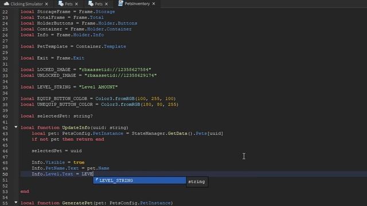Collapse the GeneratePet function fold arrow
This screenshot has width=367, height=206.
pos(16,202)
